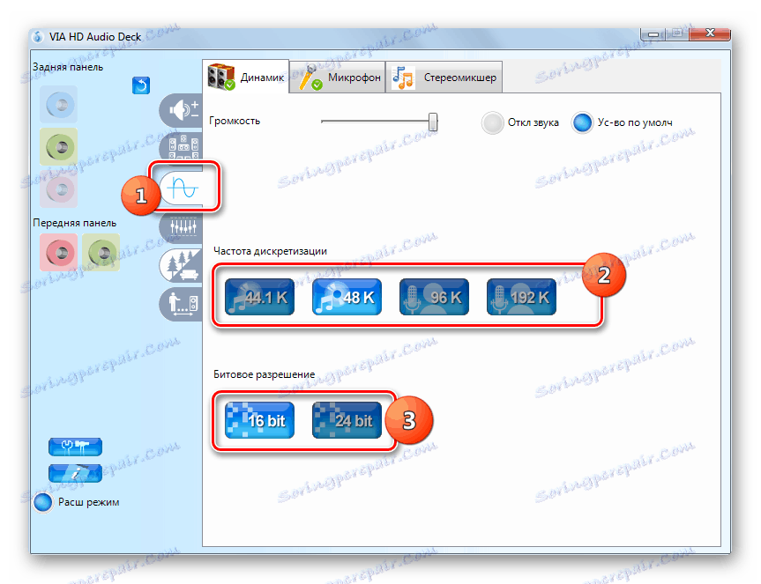Click the blue rear panel jack
The width and height of the screenshot is (761, 584).
tap(59, 104)
